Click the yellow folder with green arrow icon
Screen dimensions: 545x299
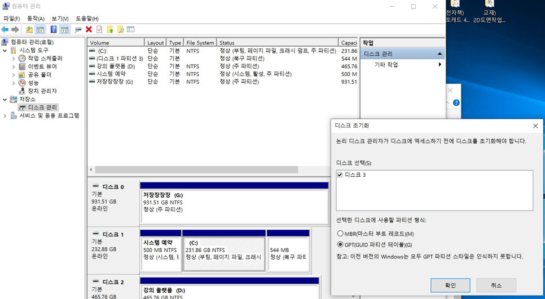pyautogui.click(x=110, y=29)
